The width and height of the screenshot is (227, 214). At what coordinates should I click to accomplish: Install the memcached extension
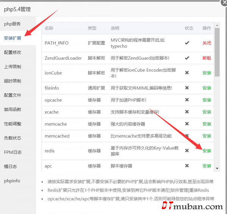click(x=207, y=136)
